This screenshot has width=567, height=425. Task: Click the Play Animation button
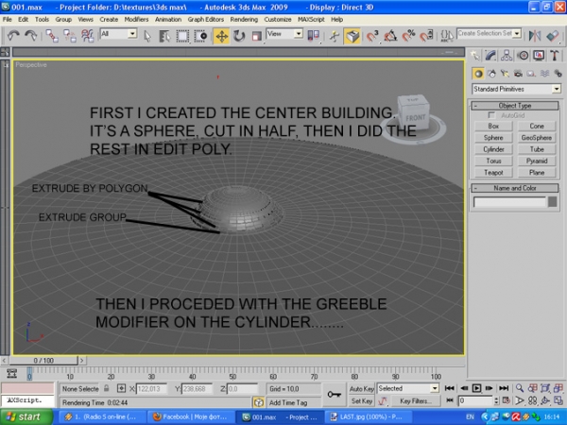click(476, 388)
